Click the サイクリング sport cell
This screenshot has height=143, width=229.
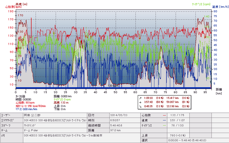[x=55, y=125]
